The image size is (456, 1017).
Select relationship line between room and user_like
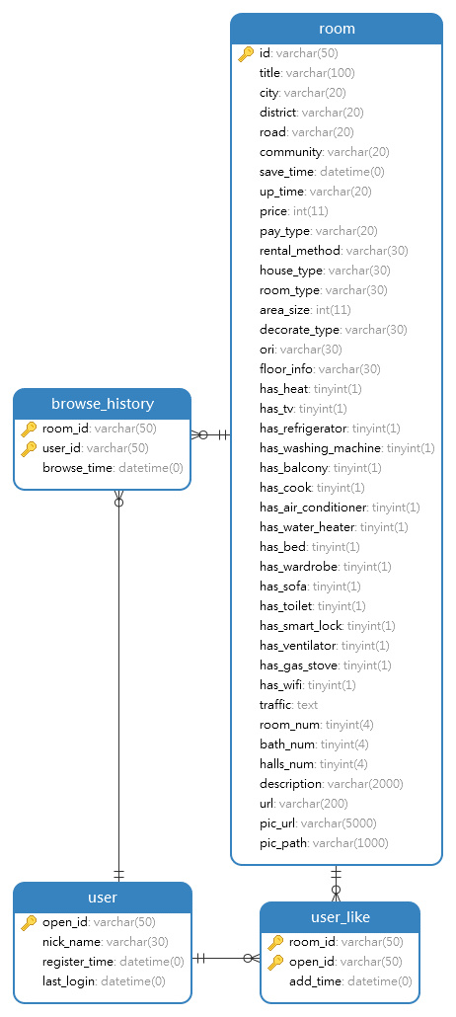pos(336,884)
